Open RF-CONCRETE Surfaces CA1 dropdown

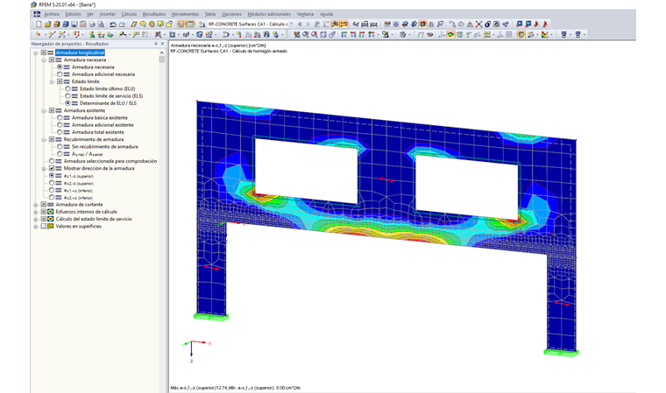291,25
